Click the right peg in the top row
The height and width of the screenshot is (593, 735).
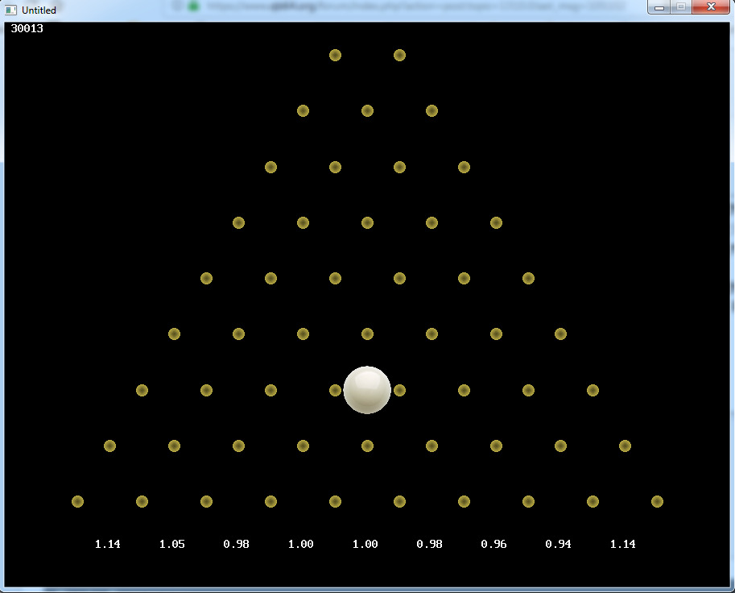point(399,56)
